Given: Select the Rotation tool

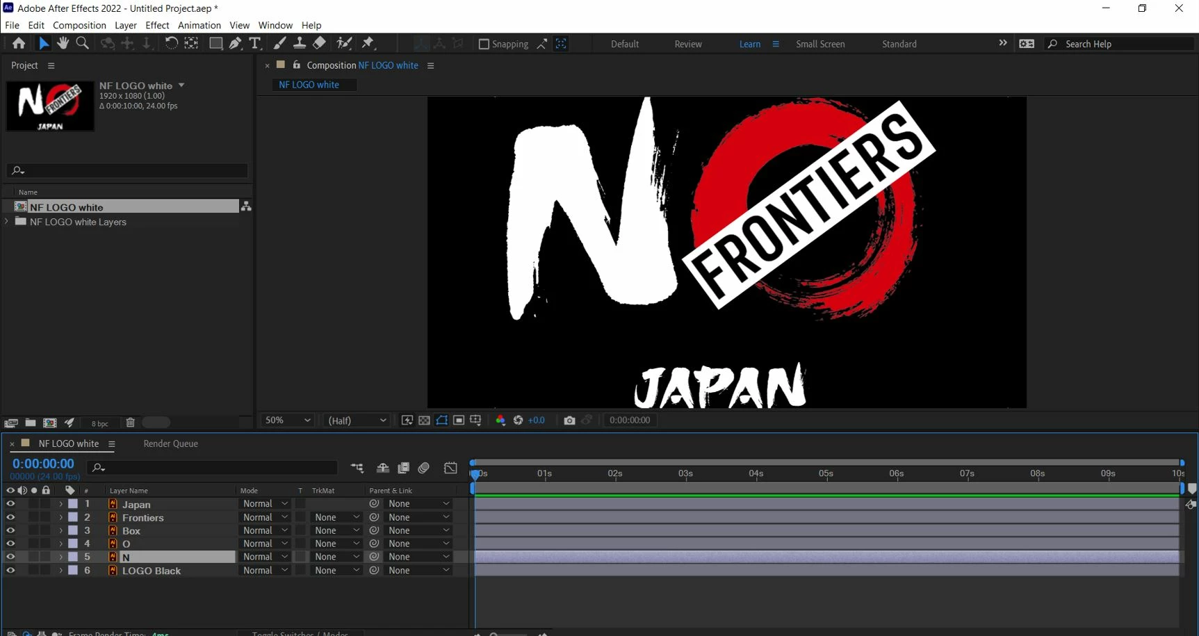Looking at the screenshot, I should click(x=170, y=43).
